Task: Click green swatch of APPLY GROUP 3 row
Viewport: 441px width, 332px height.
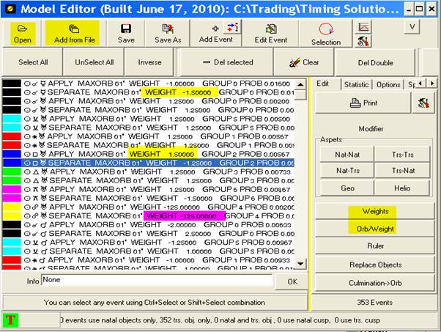Action: click(x=12, y=171)
